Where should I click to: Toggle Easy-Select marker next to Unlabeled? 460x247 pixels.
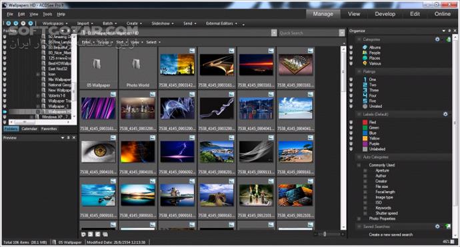[351, 149]
